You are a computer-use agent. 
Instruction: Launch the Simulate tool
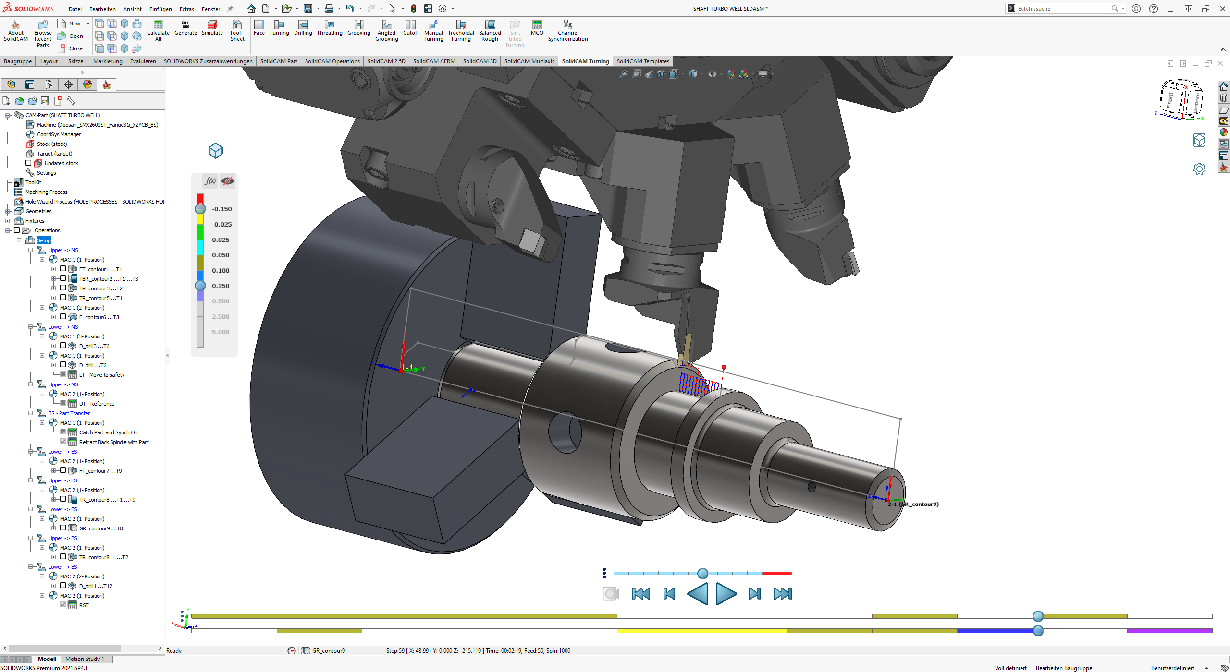pyautogui.click(x=212, y=28)
